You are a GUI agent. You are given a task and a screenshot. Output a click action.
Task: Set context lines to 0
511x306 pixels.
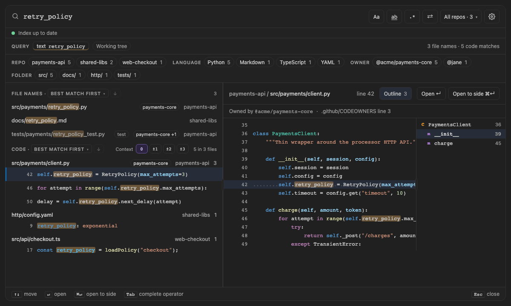tap(142, 149)
